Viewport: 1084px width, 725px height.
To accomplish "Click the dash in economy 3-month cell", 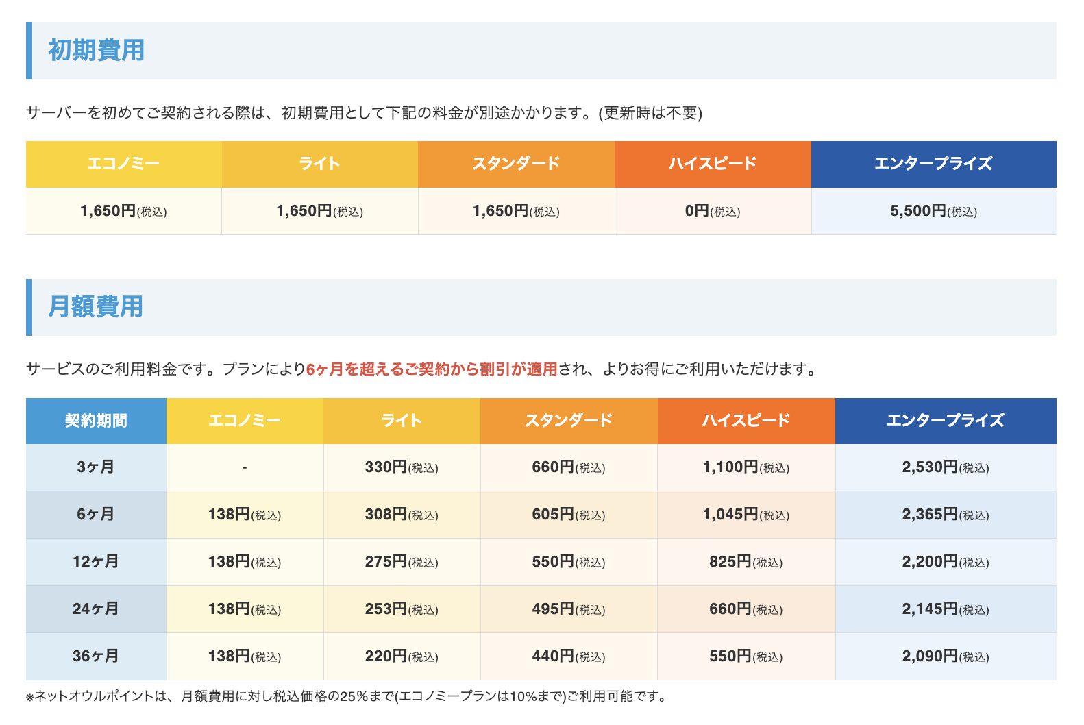I will [x=245, y=467].
